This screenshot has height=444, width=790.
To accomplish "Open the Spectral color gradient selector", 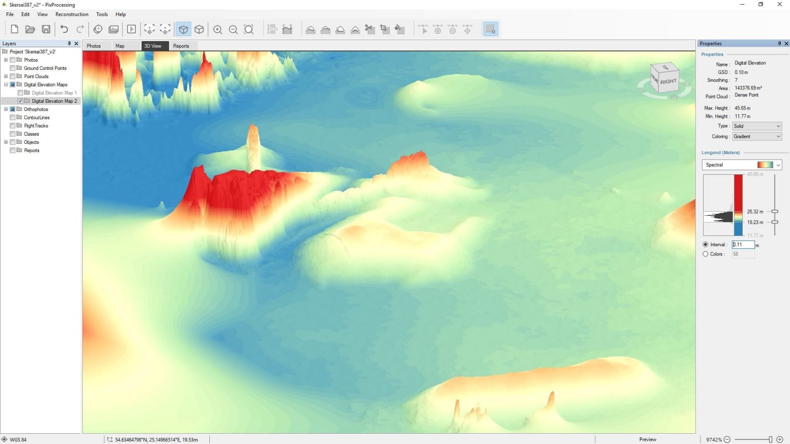I will point(741,164).
